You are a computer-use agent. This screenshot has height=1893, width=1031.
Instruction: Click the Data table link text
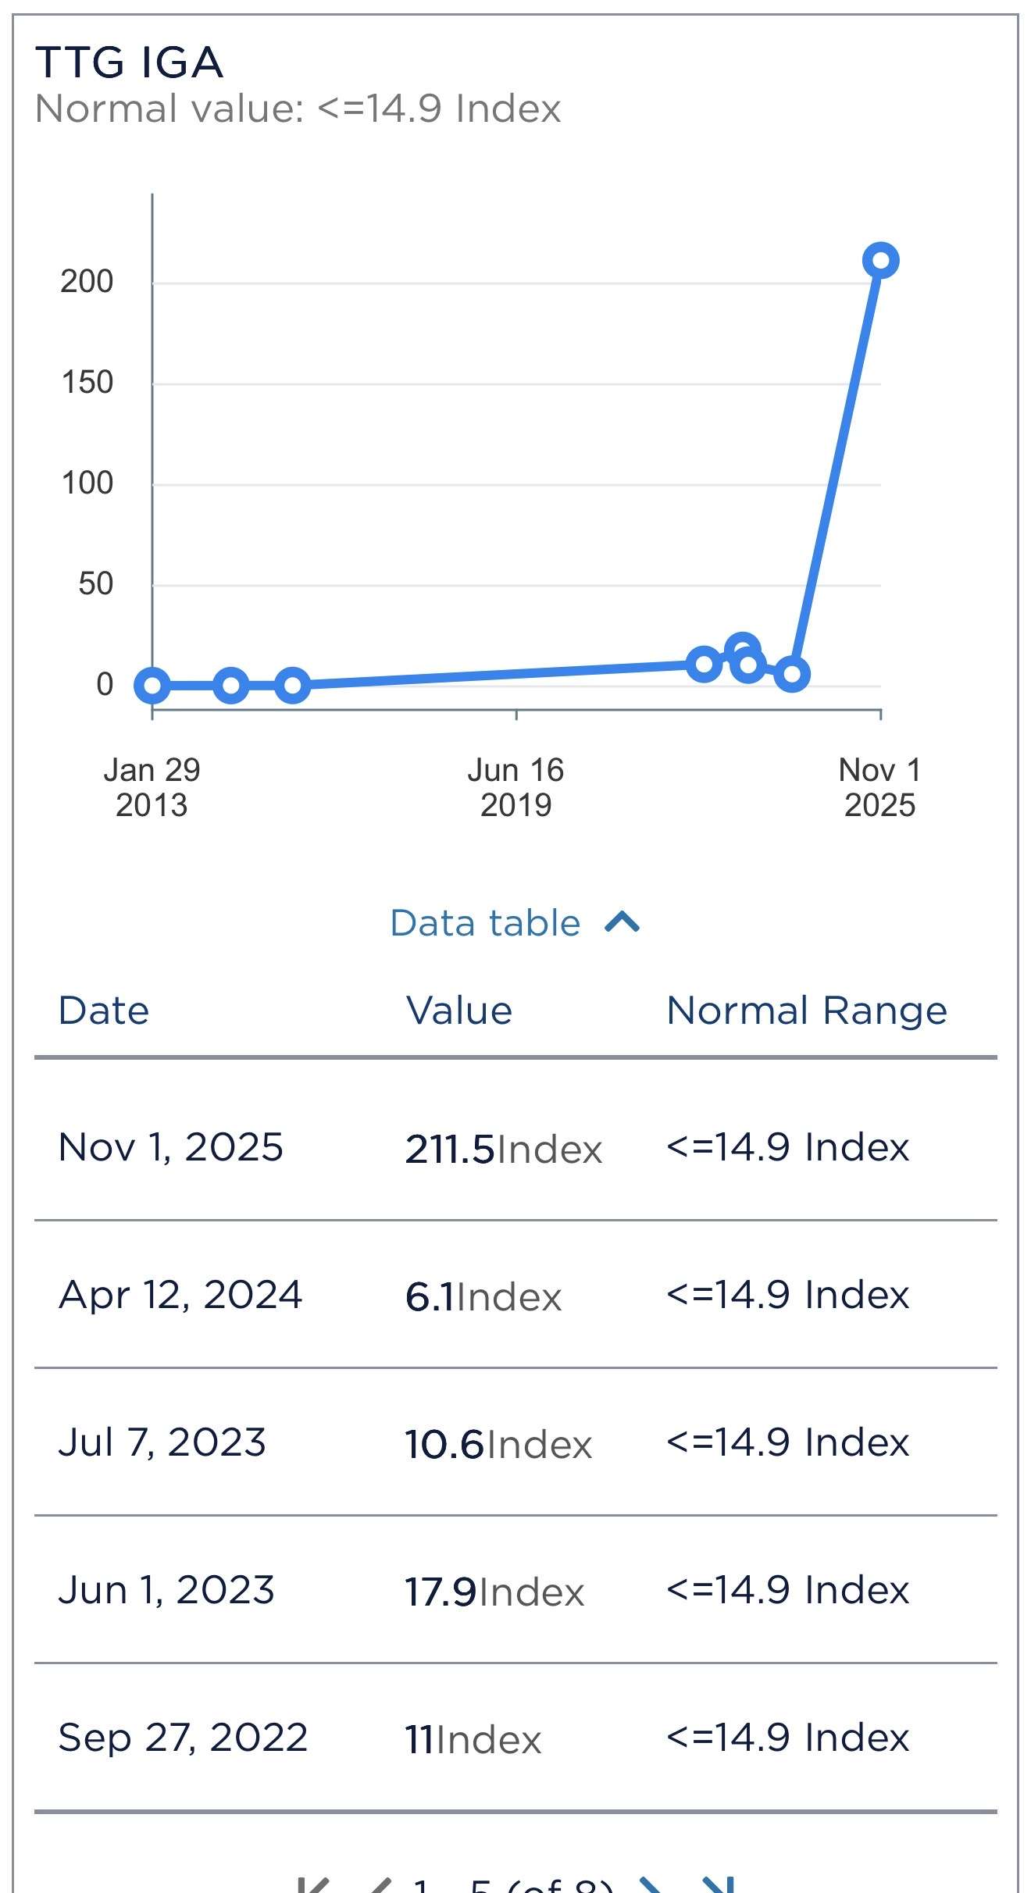pyautogui.click(x=485, y=923)
